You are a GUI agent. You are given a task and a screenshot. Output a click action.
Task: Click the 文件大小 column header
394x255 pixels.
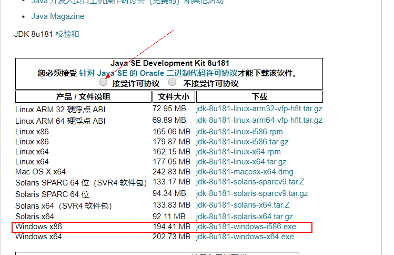pos(174,96)
